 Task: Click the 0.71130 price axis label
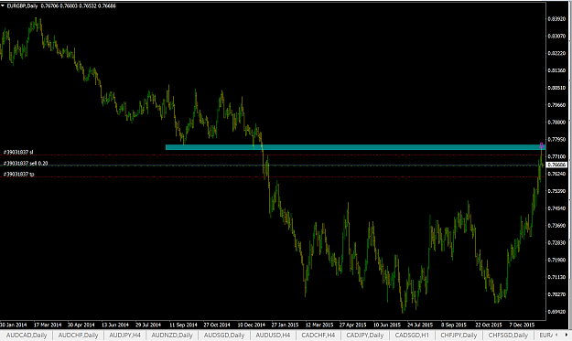click(557, 277)
